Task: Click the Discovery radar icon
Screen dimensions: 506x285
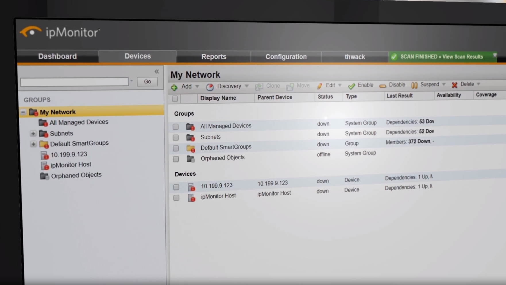Action: (210, 87)
